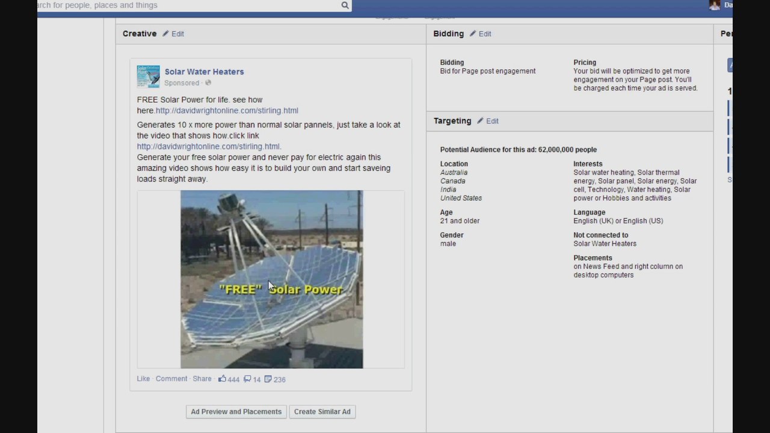Click the pencil icon beside Targeting

coord(480,121)
